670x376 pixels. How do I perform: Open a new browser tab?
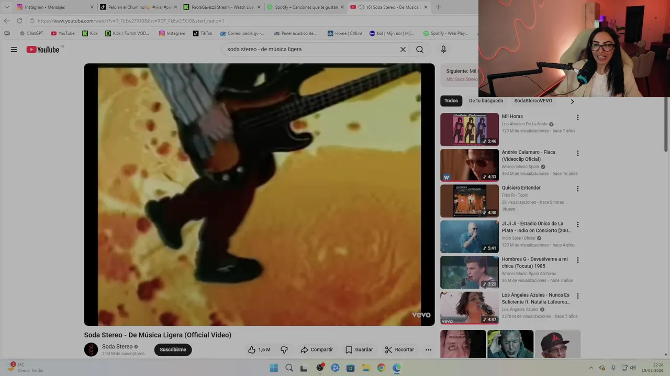click(x=438, y=7)
